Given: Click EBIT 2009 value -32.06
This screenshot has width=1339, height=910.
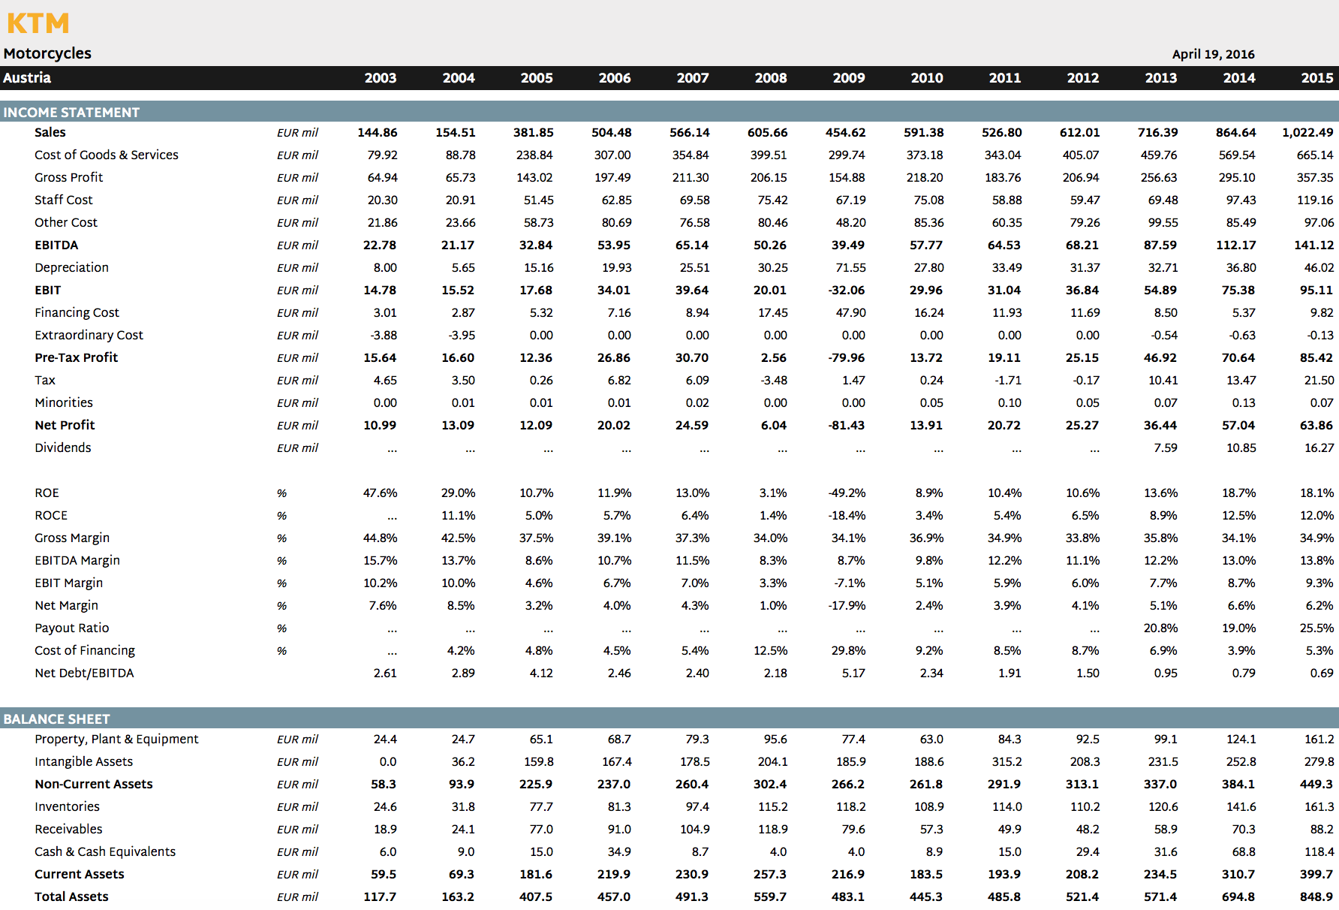Looking at the screenshot, I should click(847, 290).
